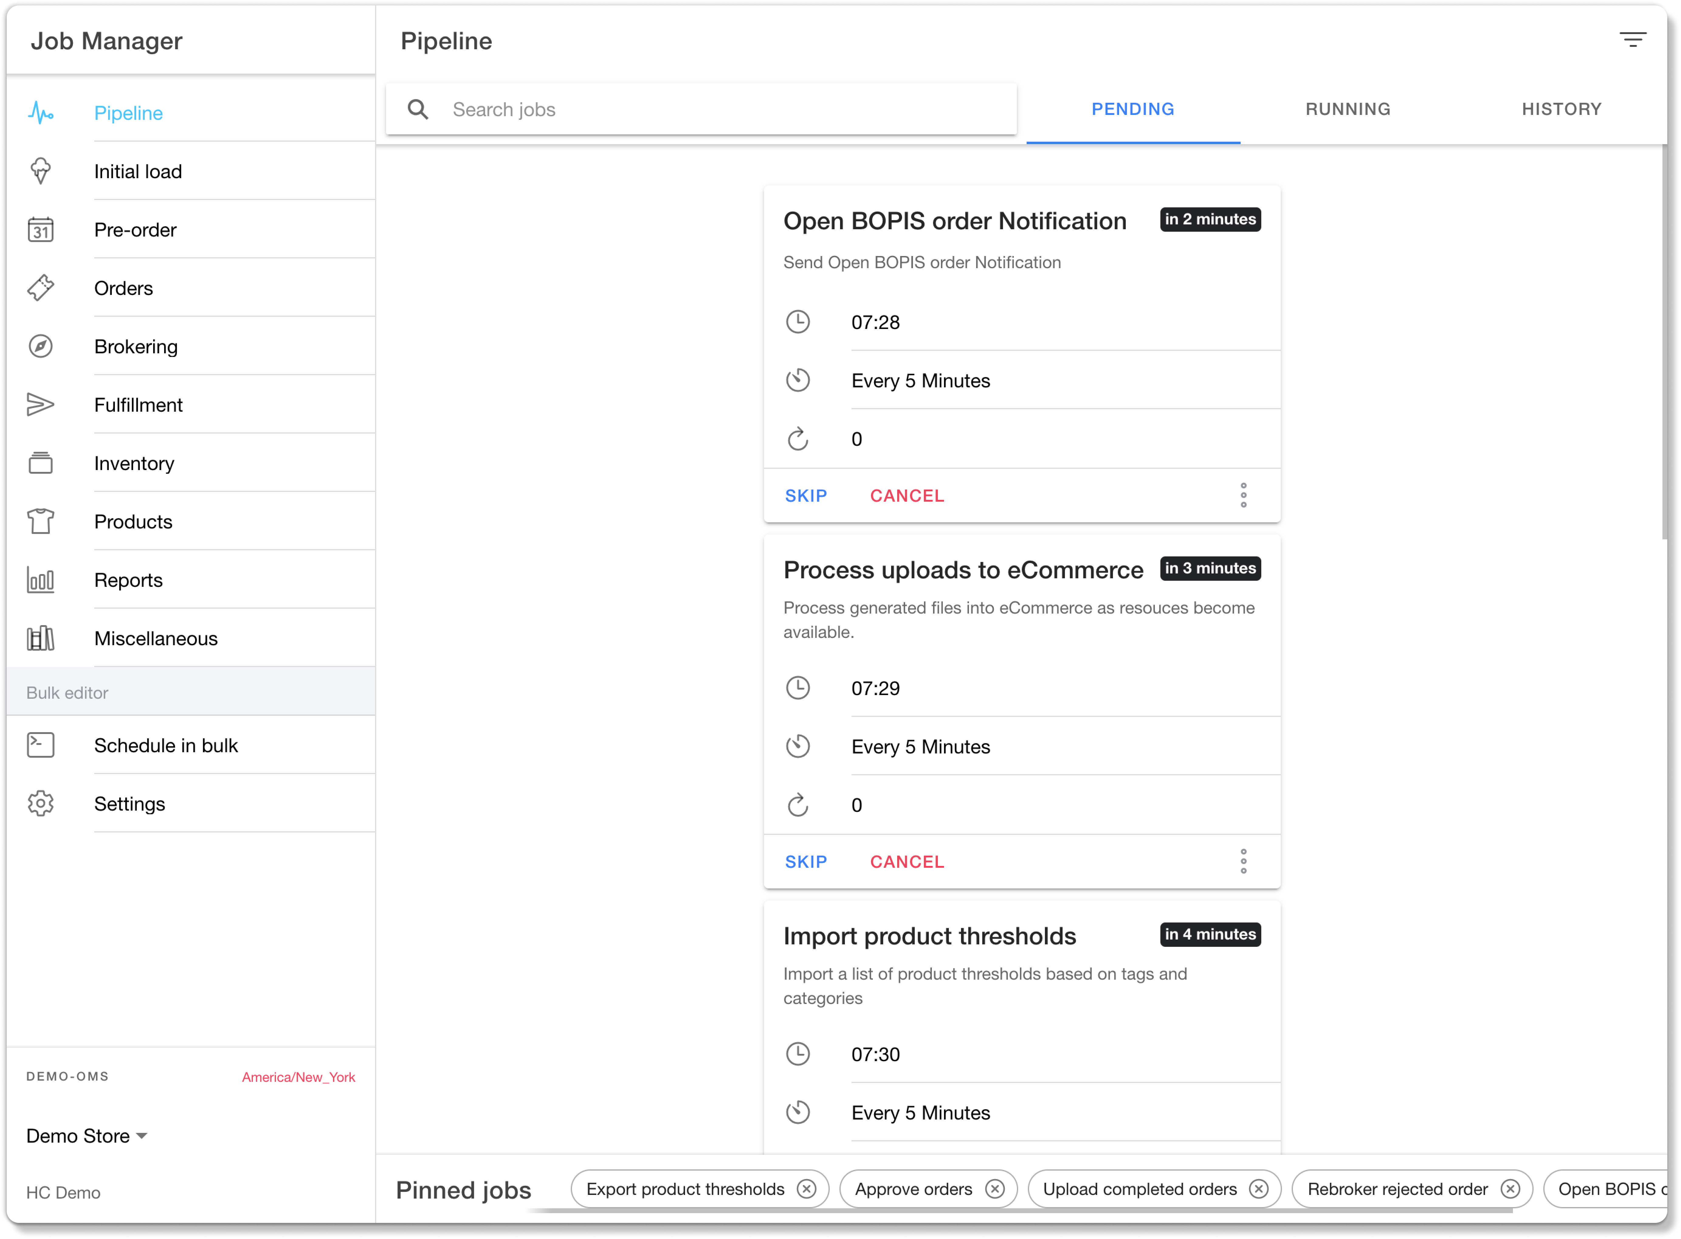Click the Pipeline heartbeat icon in the sidebar

click(40, 113)
